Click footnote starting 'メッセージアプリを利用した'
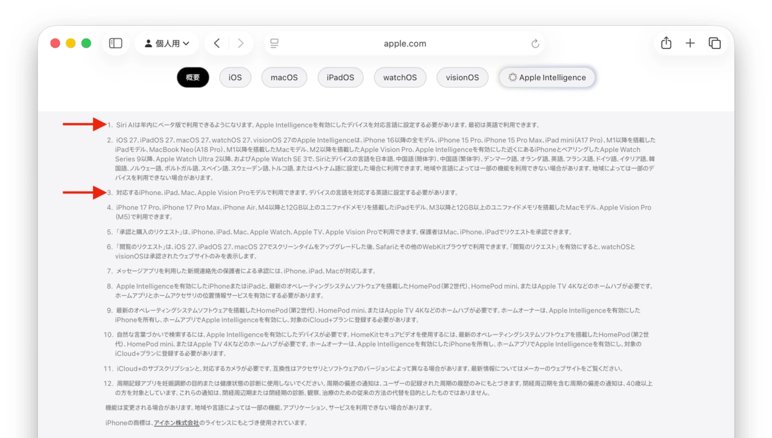This screenshot has width=772, height=438. coord(245,271)
